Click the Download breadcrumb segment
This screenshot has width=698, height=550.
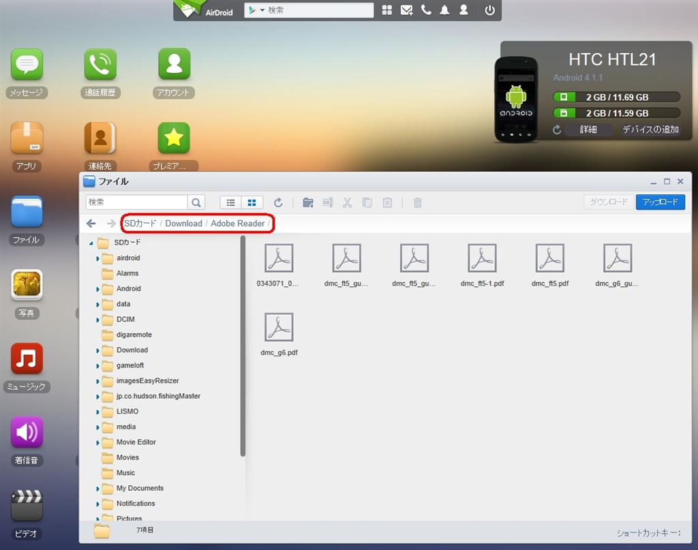pos(183,224)
